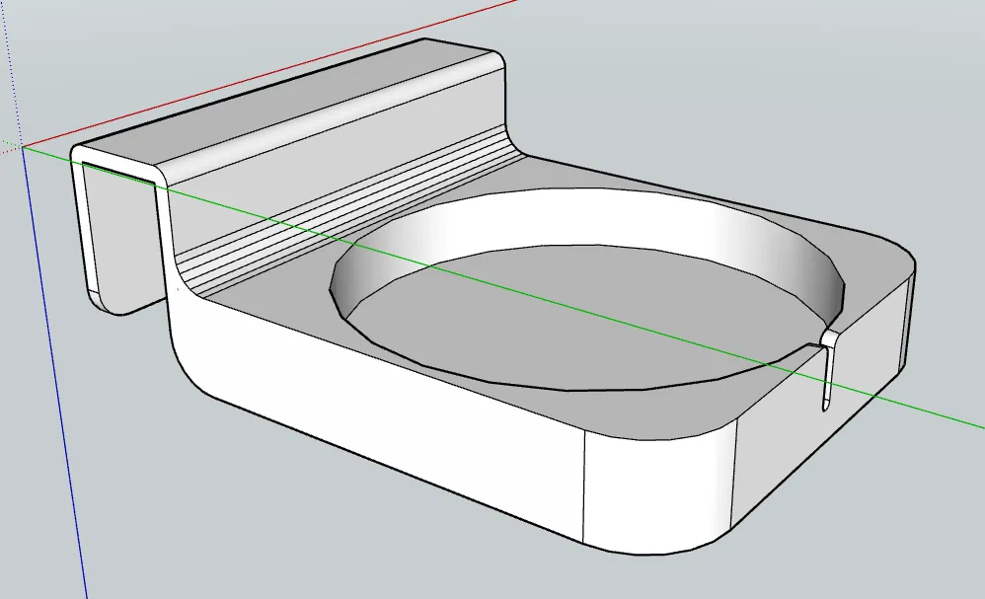Select the ribbed fillet between hook and tray
The width and height of the screenshot is (985, 599).
coord(351,212)
